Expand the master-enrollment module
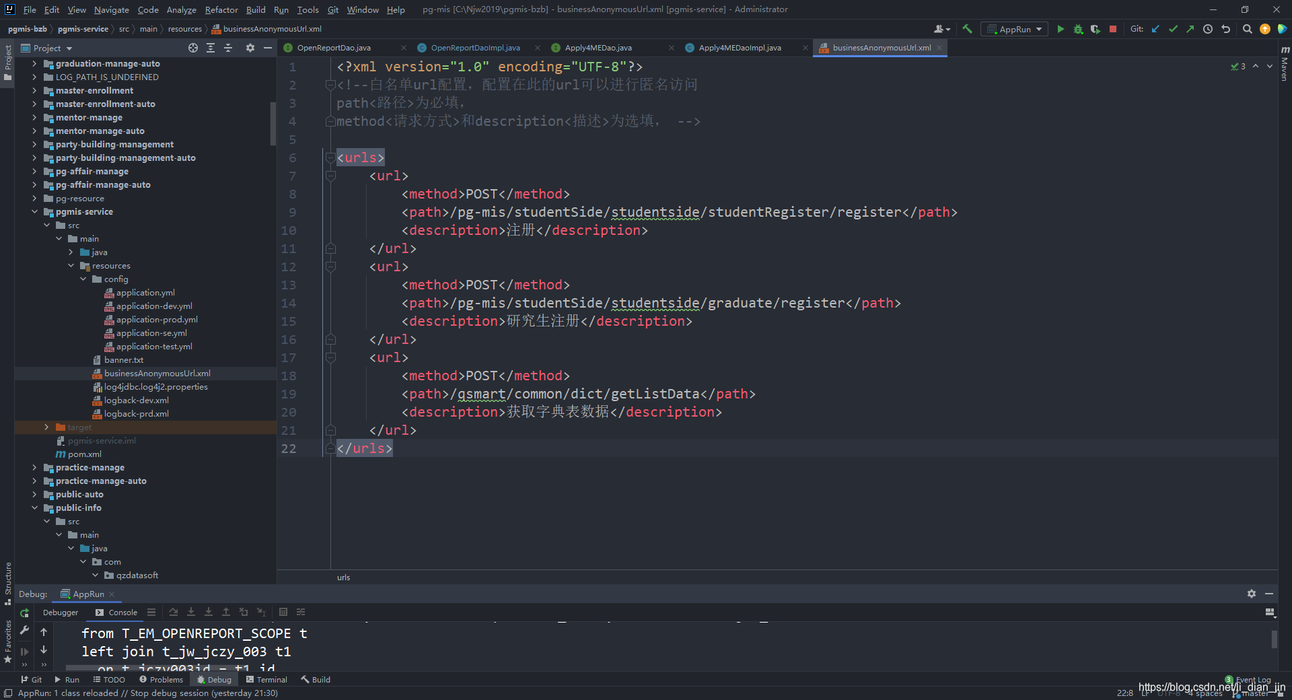The image size is (1292, 700). [x=34, y=91]
